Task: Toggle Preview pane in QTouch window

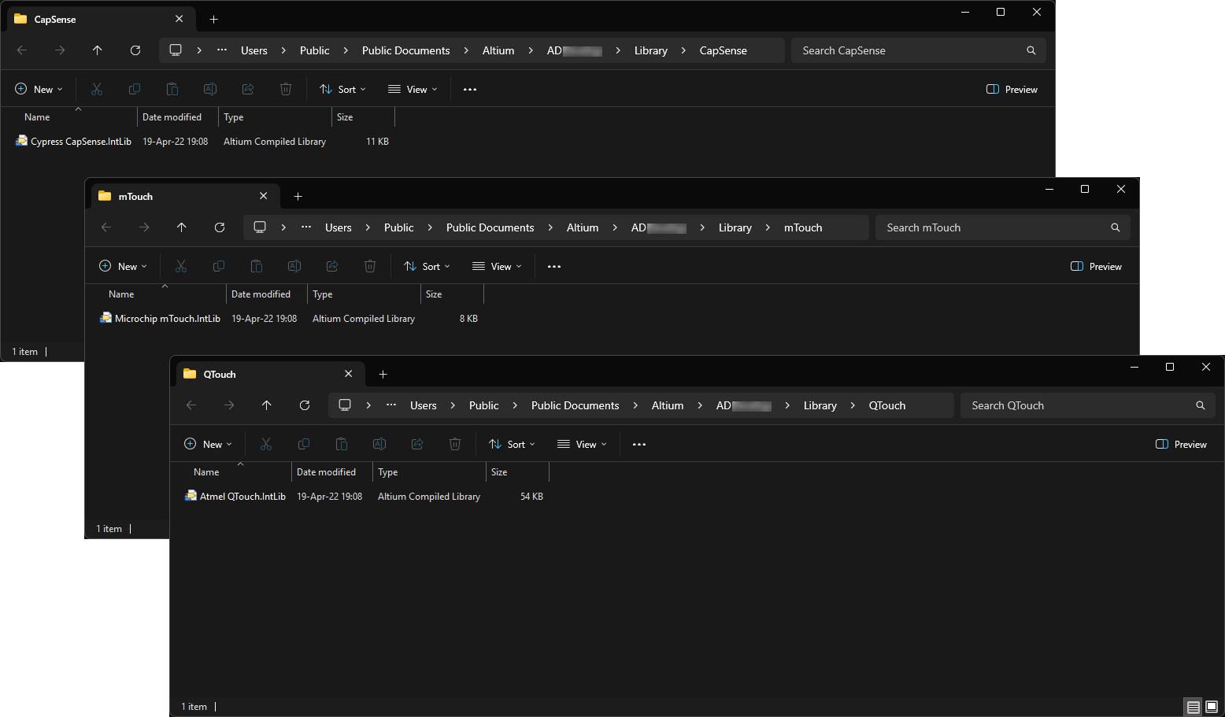Action: coord(1182,445)
